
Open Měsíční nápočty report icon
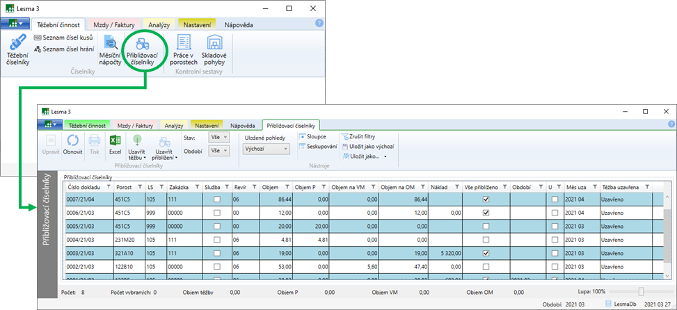coord(110,43)
